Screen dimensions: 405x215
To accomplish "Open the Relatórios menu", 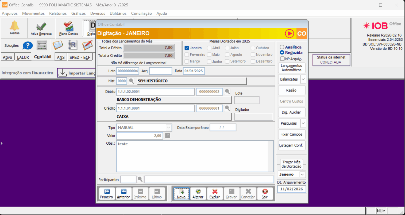I will [58, 13].
